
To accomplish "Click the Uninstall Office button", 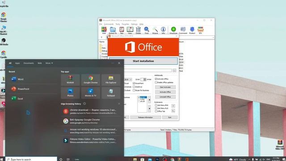I will tap(165, 97).
